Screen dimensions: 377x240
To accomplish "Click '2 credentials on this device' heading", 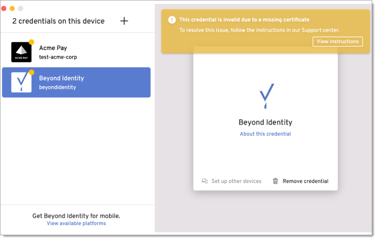I will click(x=58, y=21).
